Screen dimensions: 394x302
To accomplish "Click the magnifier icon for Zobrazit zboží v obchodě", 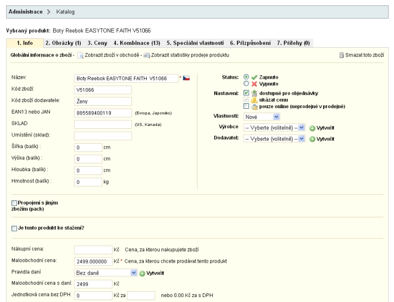I will click(x=81, y=56).
